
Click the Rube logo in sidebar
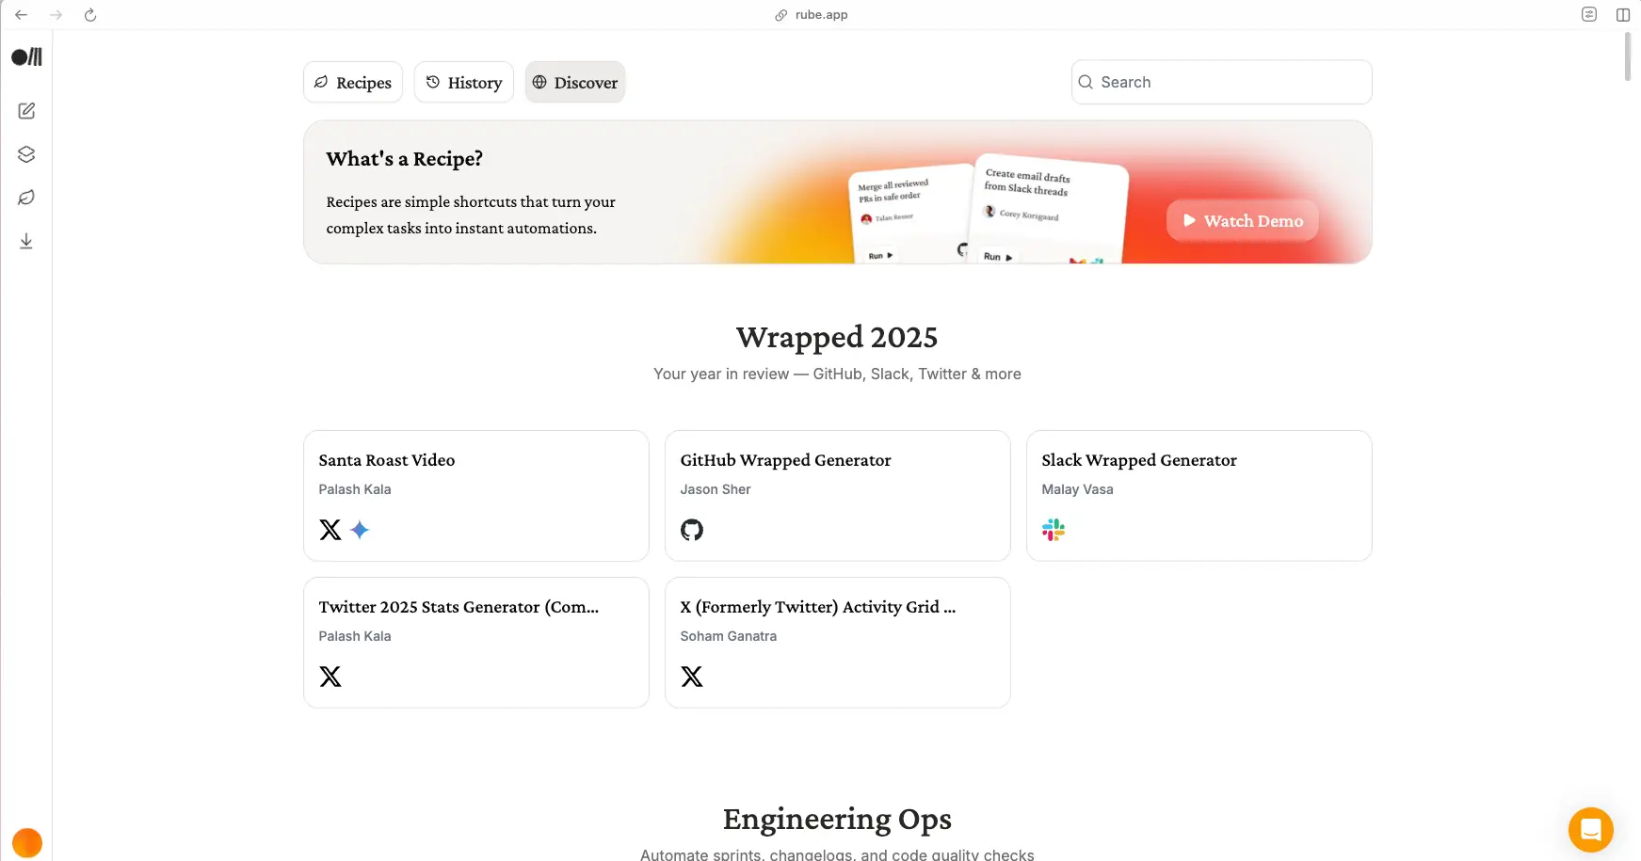coord(26,57)
